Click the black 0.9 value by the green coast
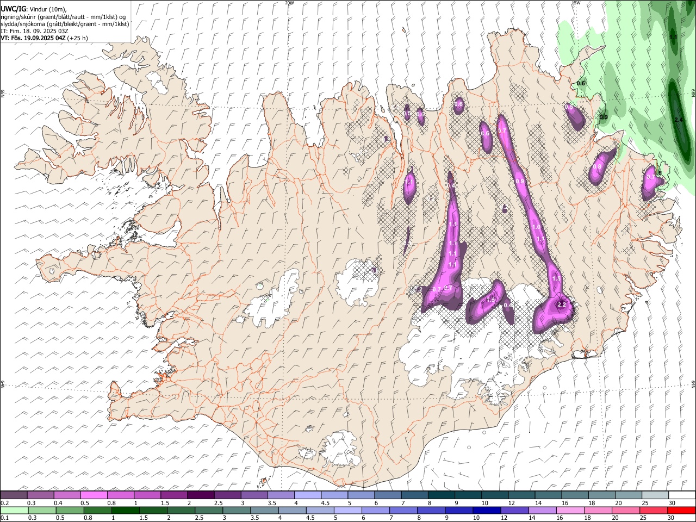The width and height of the screenshot is (696, 522). [603, 117]
